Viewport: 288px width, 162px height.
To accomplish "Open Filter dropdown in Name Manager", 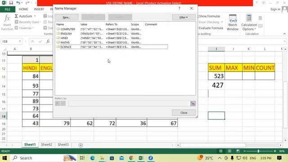I will coord(184,17).
